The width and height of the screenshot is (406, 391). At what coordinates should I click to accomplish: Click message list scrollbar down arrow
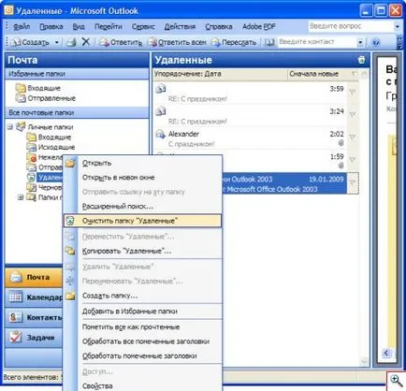pyautogui.click(x=364, y=361)
